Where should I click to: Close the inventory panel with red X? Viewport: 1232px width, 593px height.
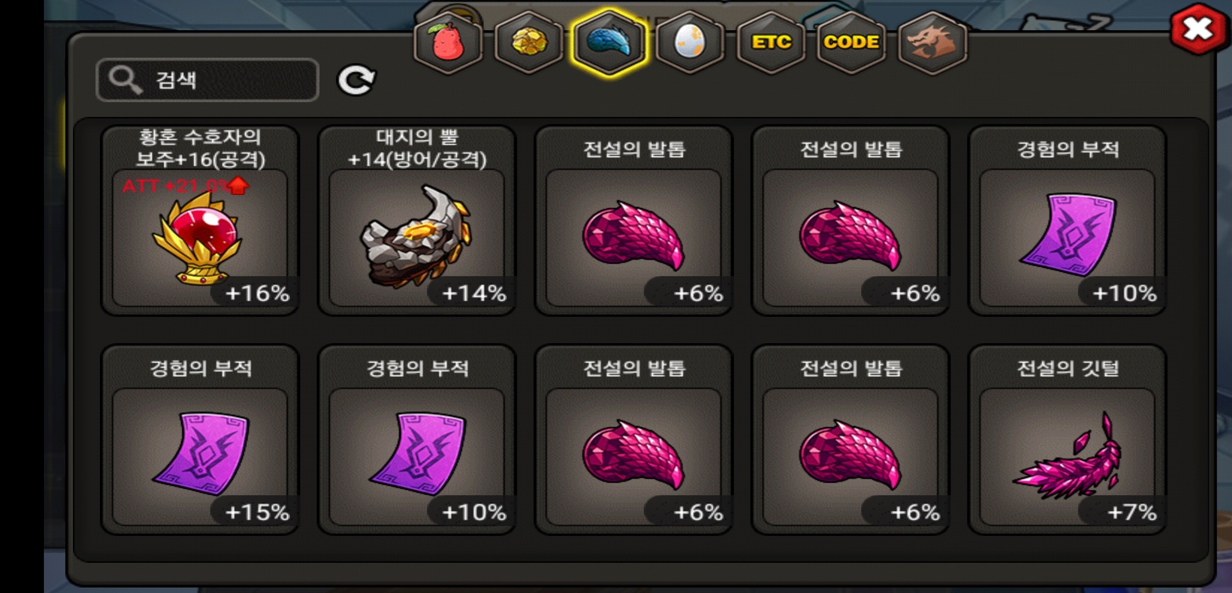point(1198,29)
